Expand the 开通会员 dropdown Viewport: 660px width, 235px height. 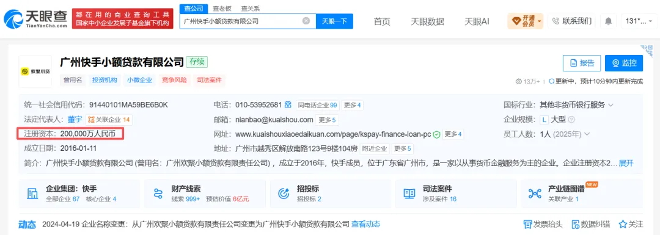526,21
